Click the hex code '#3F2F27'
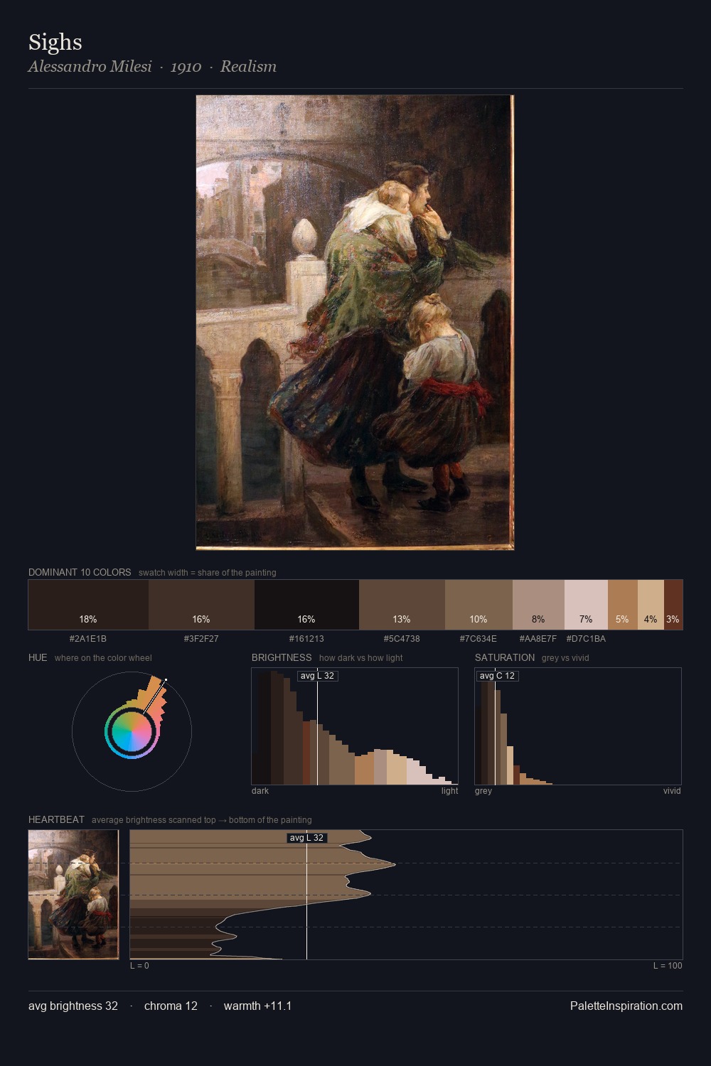 click(201, 639)
